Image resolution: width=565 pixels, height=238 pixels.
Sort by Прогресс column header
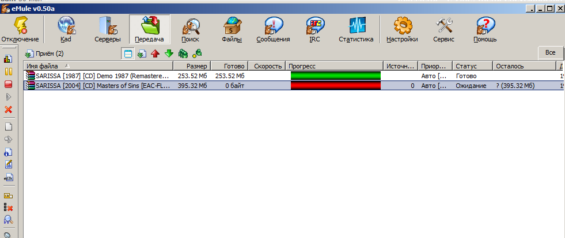335,66
